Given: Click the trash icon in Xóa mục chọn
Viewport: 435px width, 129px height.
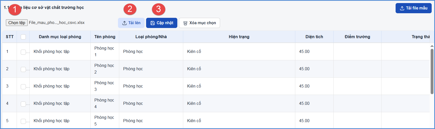Looking at the screenshot, I should point(185,23).
